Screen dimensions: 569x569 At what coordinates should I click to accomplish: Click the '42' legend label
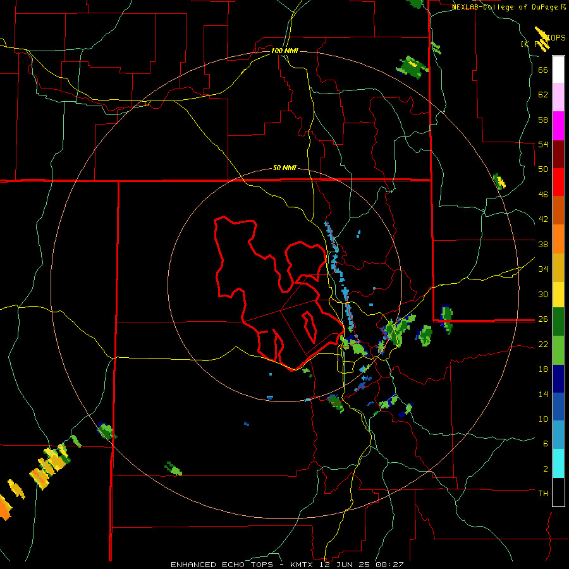click(x=543, y=219)
